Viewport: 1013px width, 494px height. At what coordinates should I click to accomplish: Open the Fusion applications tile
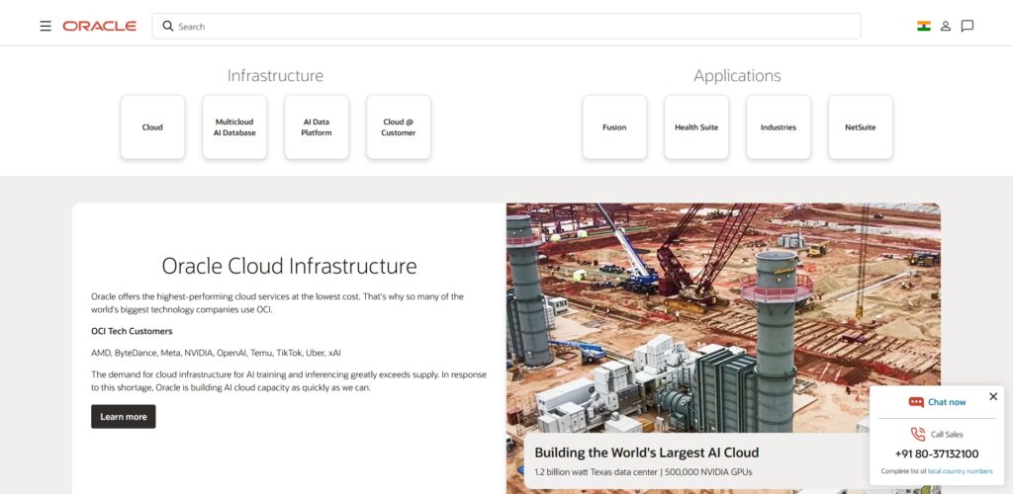click(x=614, y=127)
